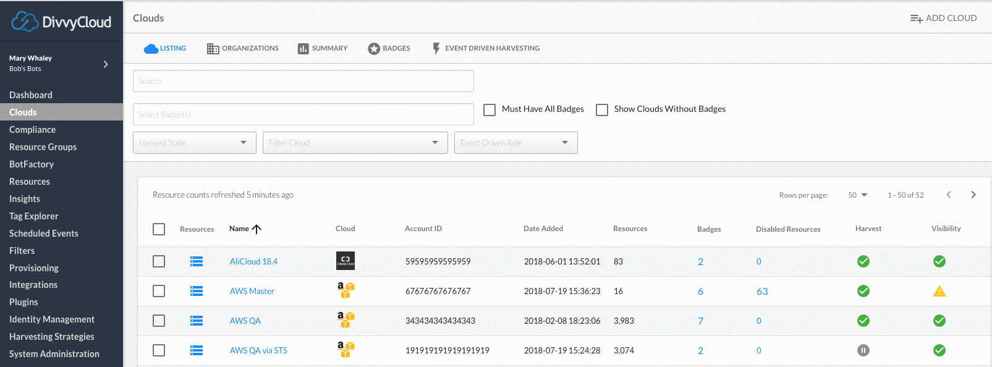The width and height of the screenshot is (992, 367).
Task: Click the AWS cloud icon for AWS QA row
Action: [x=346, y=319]
